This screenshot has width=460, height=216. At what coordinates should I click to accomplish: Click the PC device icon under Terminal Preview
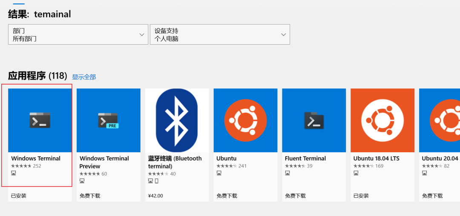(x=82, y=181)
